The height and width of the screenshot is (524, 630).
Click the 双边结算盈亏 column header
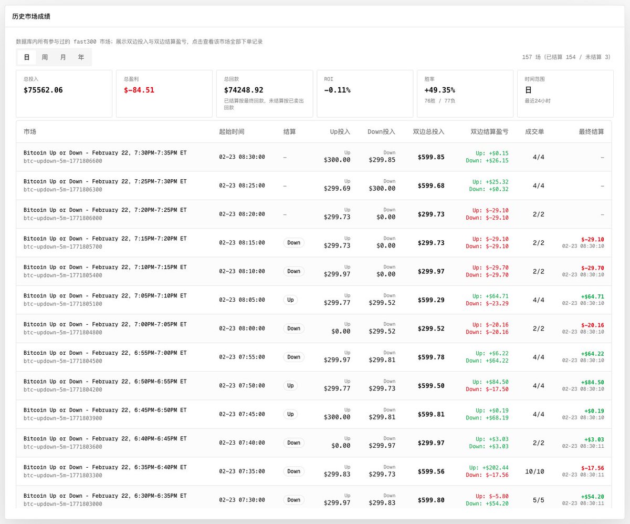(490, 131)
